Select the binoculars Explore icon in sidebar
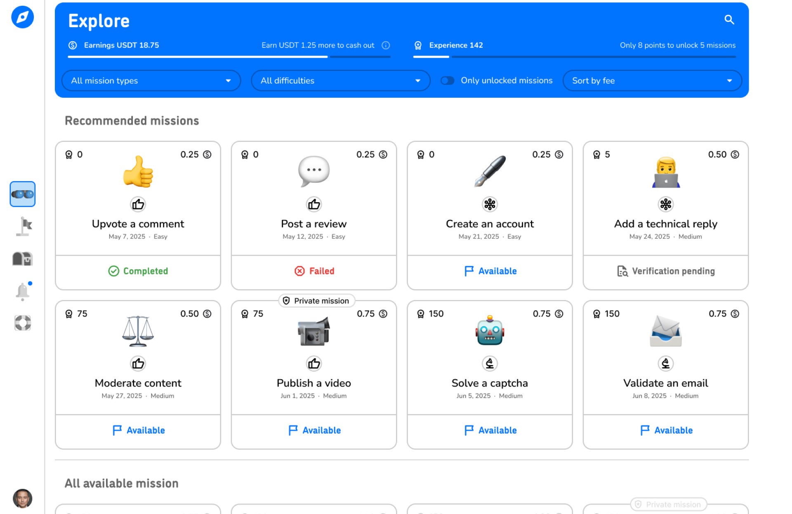This screenshot has width=792, height=514. 22,194
